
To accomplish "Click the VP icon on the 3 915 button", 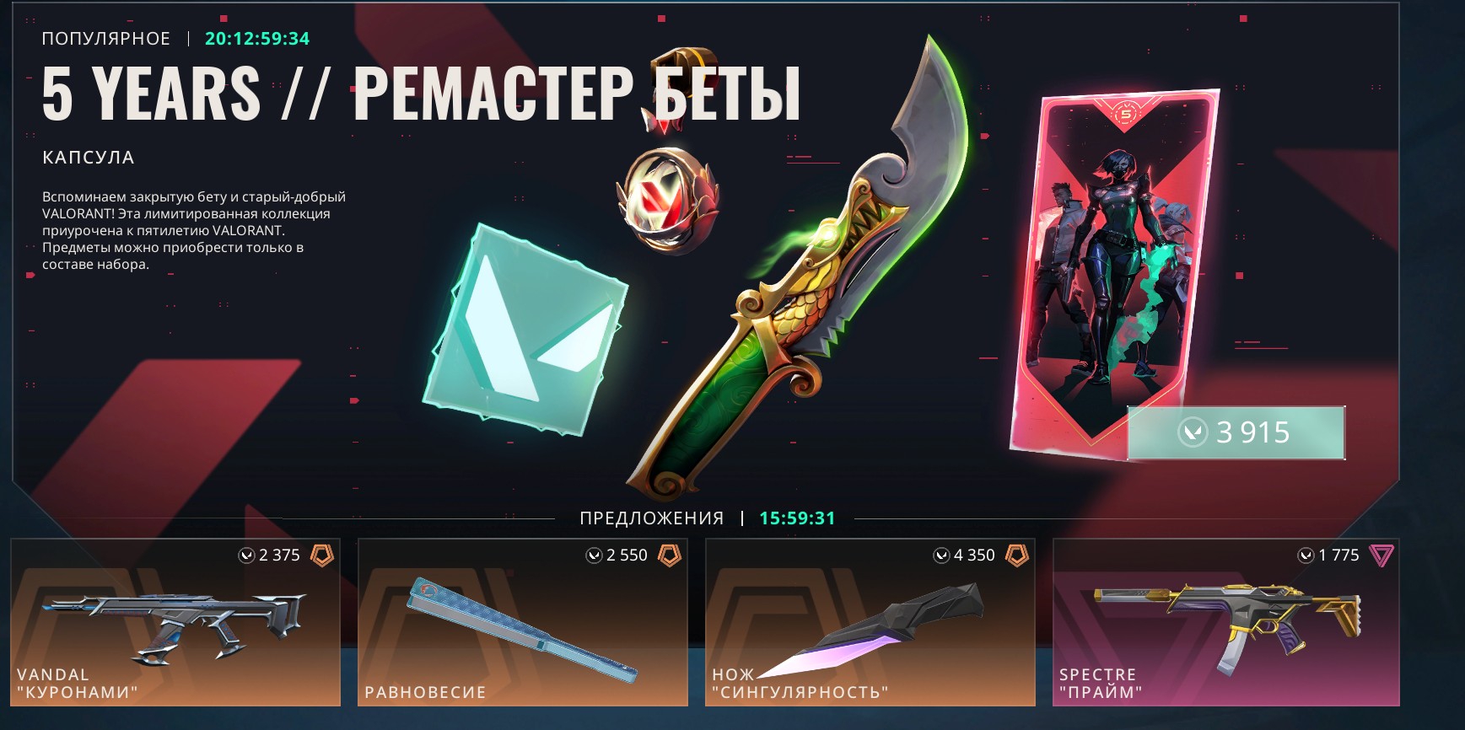I will click(1193, 433).
